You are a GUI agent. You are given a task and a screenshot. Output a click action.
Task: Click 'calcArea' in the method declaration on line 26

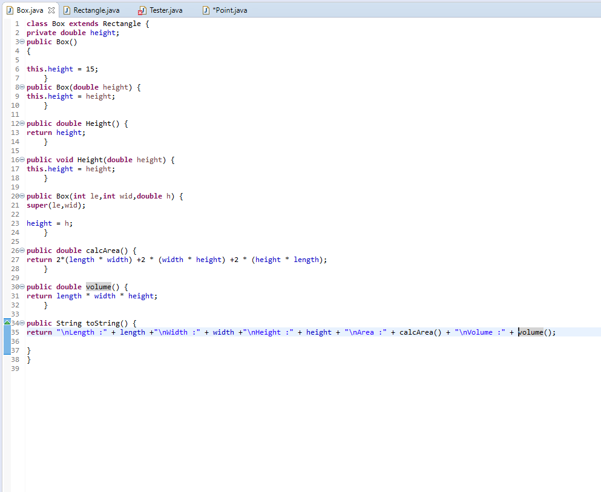click(x=103, y=251)
